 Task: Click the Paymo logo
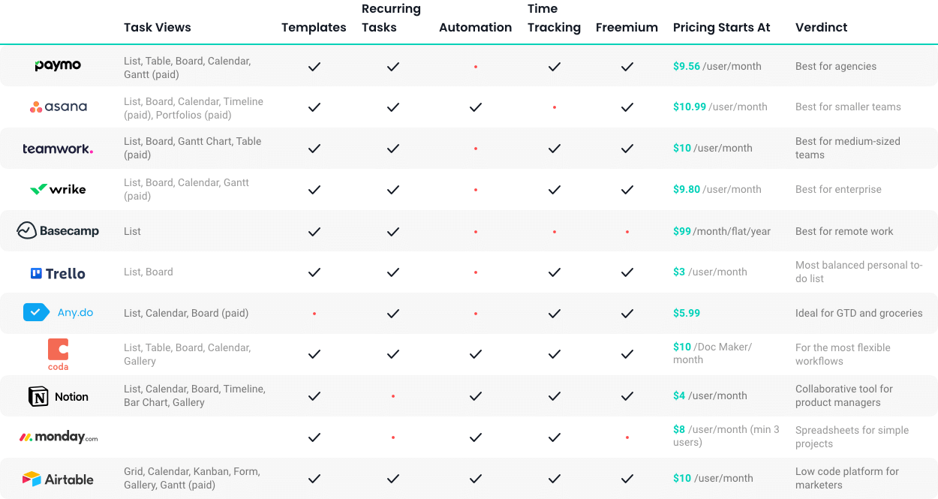(x=58, y=66)
